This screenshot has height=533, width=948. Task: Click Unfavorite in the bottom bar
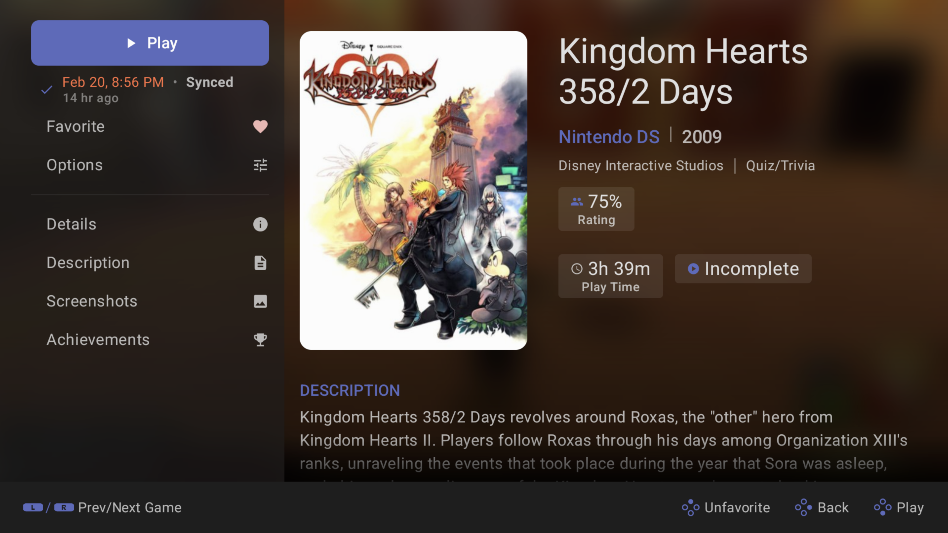(726, 508)
